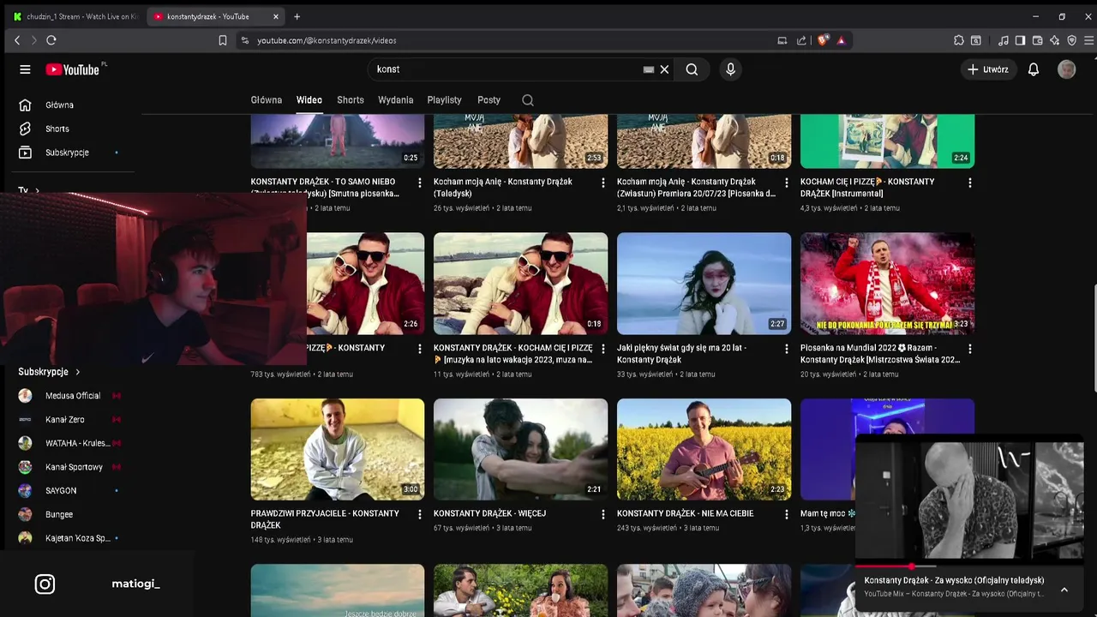1097x617 pixels.
Task: Open options menu for Kocham moją Anię (Teledysk)
Action: pyautogui.click(x=602, y=183)
